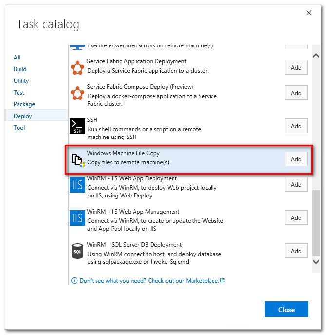Click the SQL Server DB Deployment icon

[x=77, y=251]
